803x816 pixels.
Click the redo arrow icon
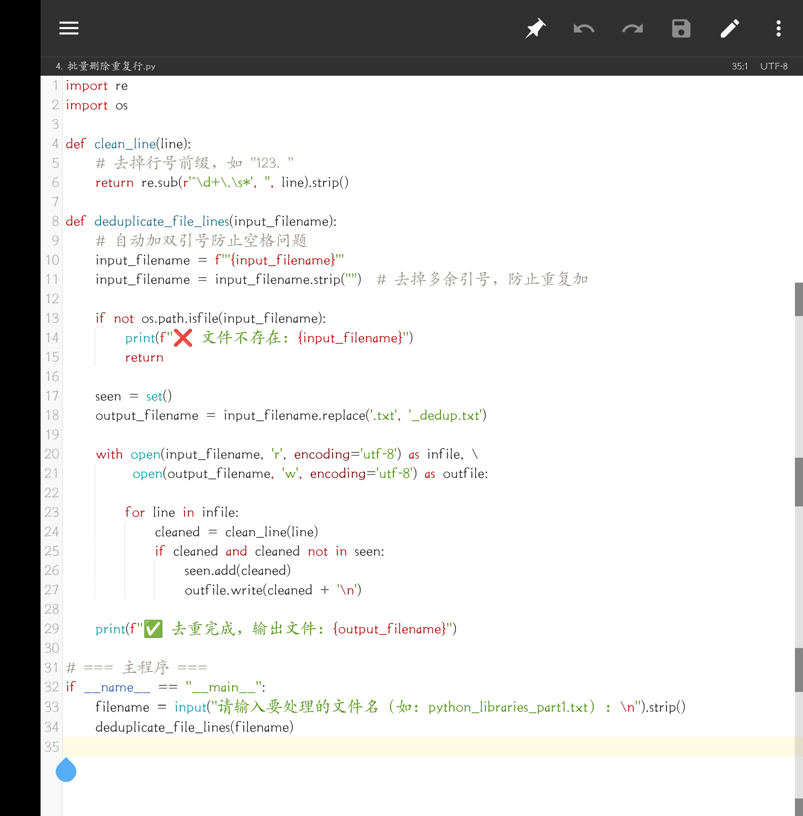point(632,28)
